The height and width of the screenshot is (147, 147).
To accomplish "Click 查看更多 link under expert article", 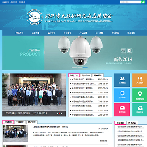I will (103, 141).
